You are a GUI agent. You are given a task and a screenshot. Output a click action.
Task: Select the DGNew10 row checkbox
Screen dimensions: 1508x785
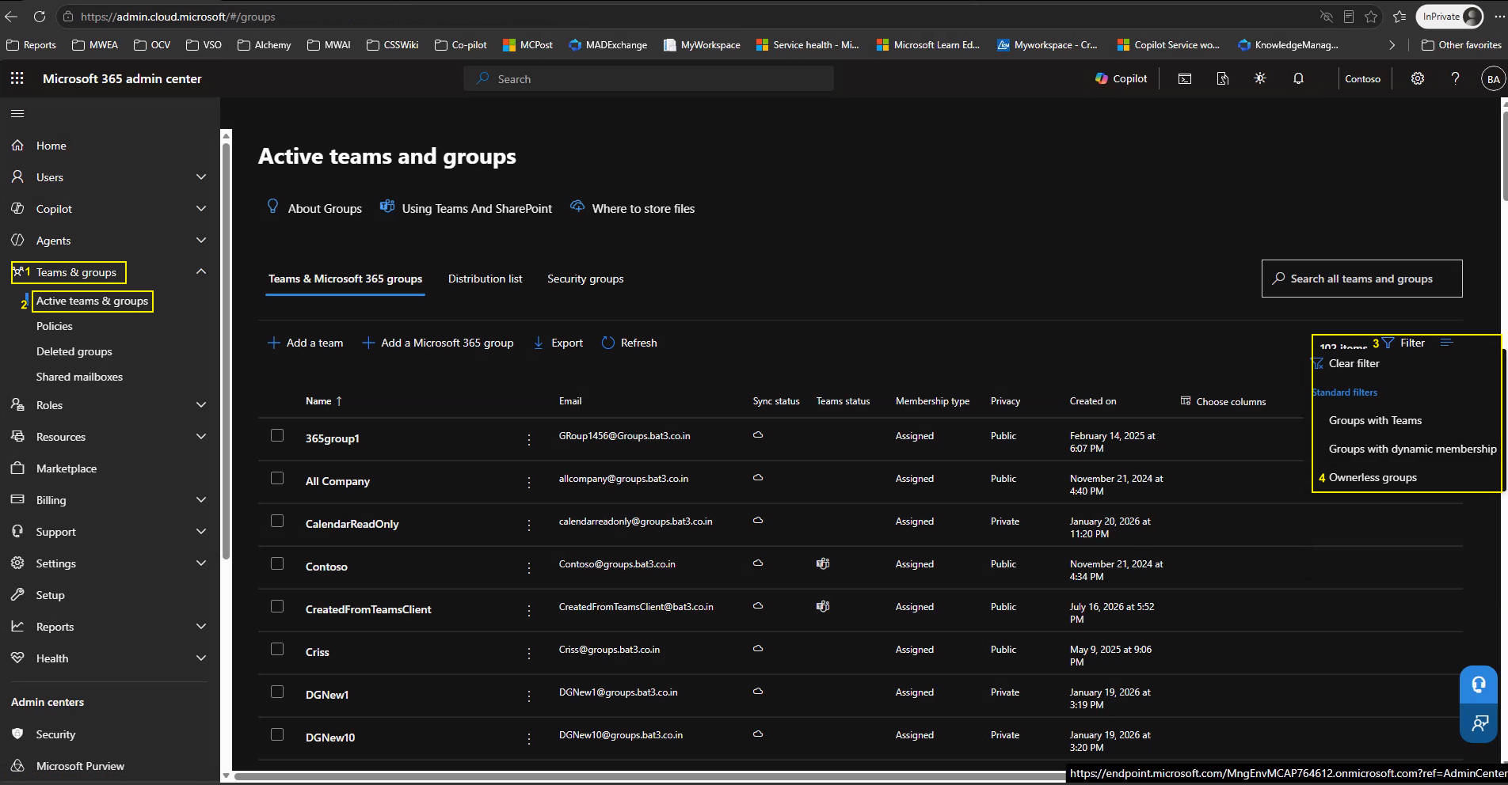[x=277, y=734]
